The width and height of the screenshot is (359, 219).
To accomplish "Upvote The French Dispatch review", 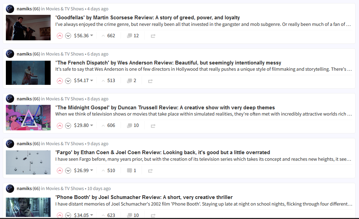I will coord(60,81).
